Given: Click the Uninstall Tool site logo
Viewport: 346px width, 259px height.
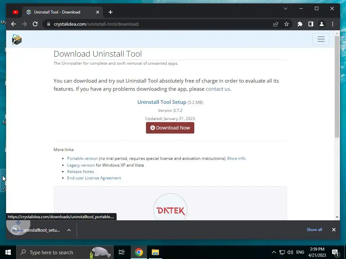Looking at the screenshot, I should tap(17, 39).
